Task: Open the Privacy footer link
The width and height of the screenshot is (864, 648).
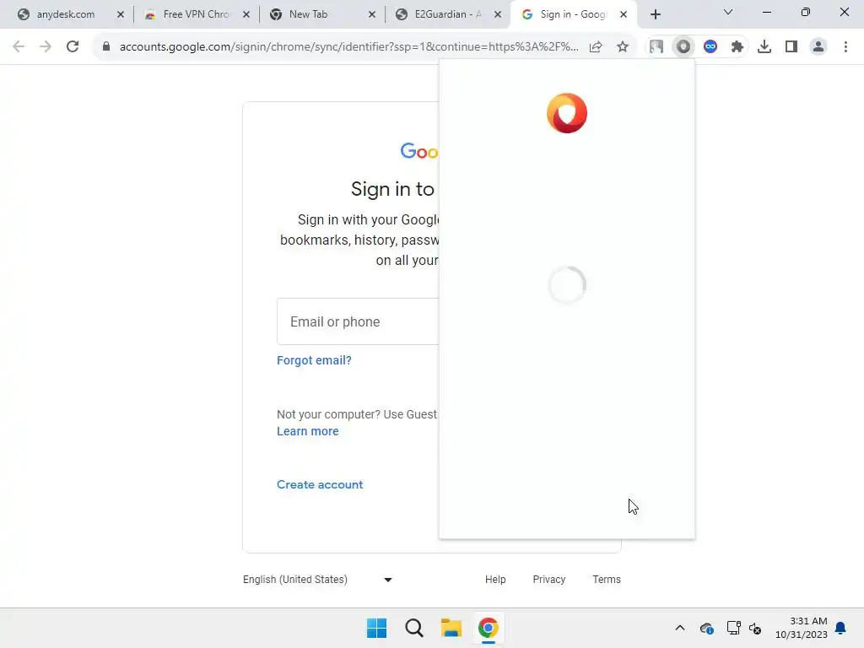Action: coord(548,579)
